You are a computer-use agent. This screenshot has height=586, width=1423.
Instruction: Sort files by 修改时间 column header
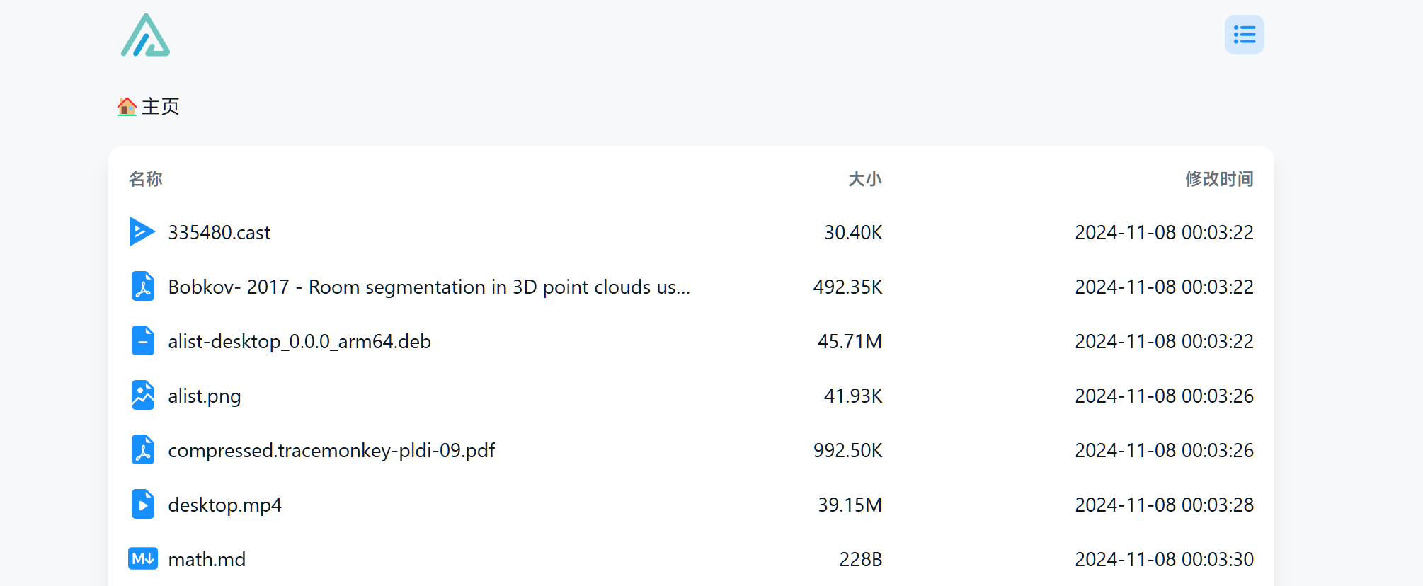click(1219, 179)
